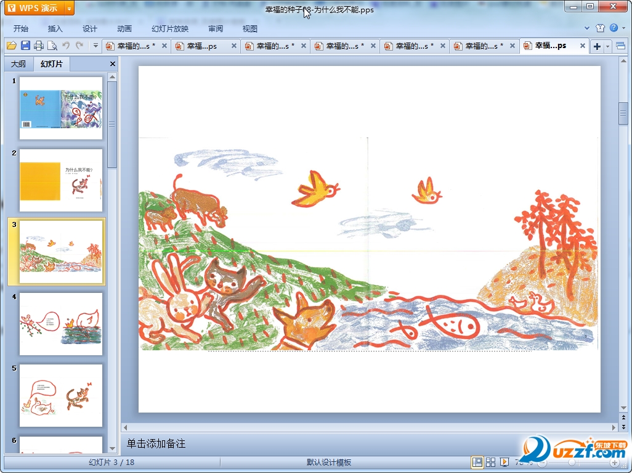The image size is (632, 473).
Task: Close the active document tab
Action: click(583, 46)
